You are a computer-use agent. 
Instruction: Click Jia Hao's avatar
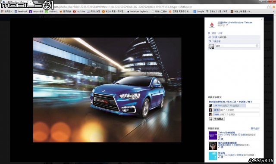click(x=210, y=105)
